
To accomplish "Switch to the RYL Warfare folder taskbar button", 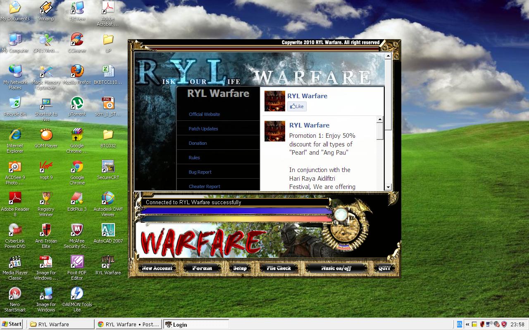I will pyautogui.click(x=61, y=324).
